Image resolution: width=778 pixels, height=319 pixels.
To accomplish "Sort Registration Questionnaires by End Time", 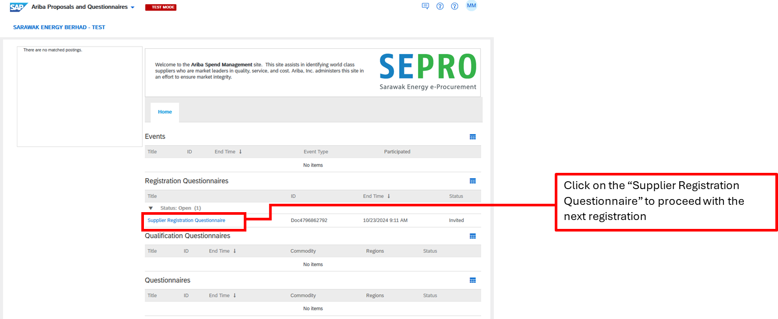I will [377, 196].
